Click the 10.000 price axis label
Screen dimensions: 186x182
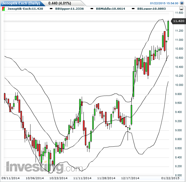[179, 85]
